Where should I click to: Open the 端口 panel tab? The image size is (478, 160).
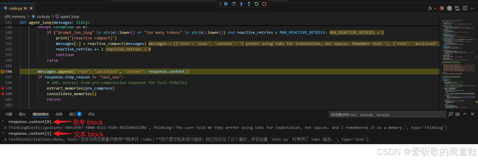pos(72,114)
